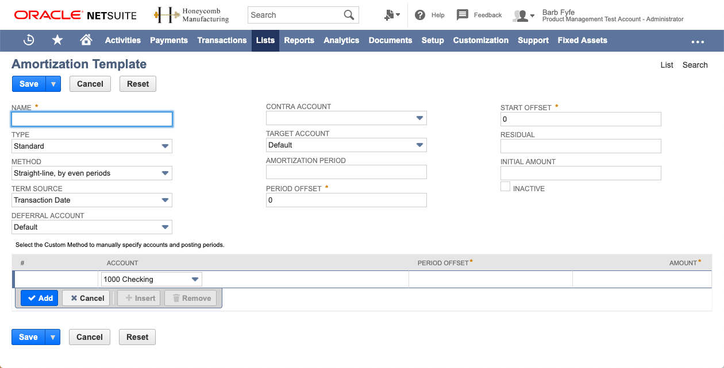Open the Create New plus icon menu
This screenshot has height=368, width=724.
392,16
